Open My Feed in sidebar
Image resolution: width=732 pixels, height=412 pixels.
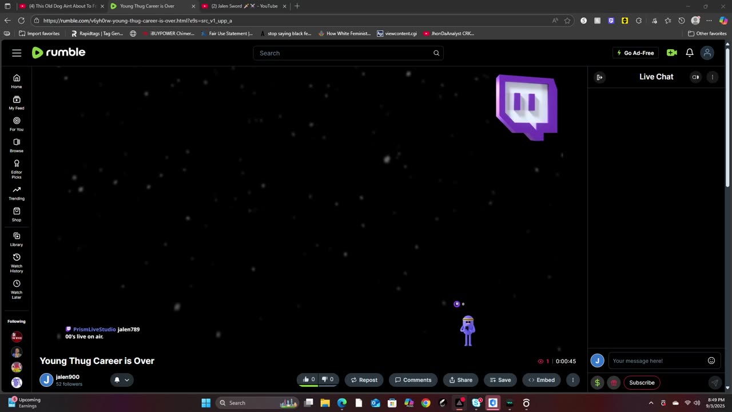click(17, 102)
